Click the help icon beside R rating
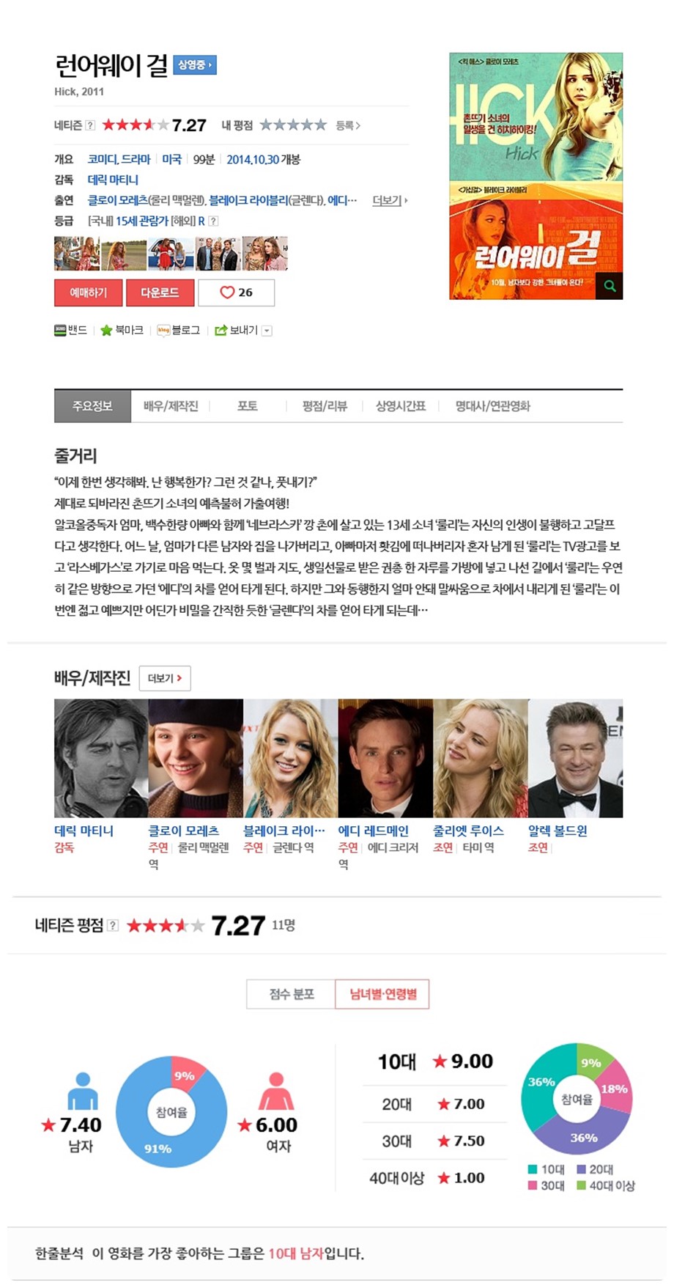 point(213,221)
